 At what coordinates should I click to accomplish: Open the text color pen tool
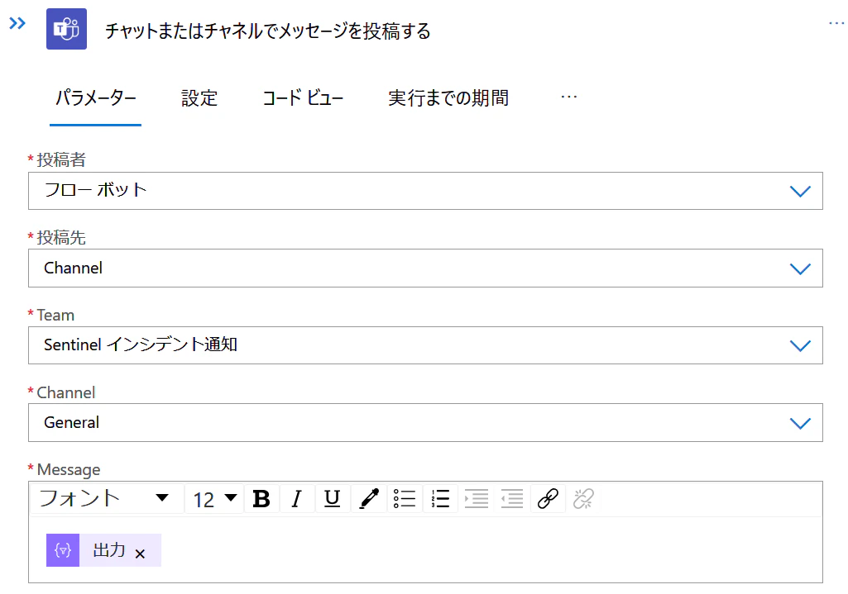click(369, 498)
